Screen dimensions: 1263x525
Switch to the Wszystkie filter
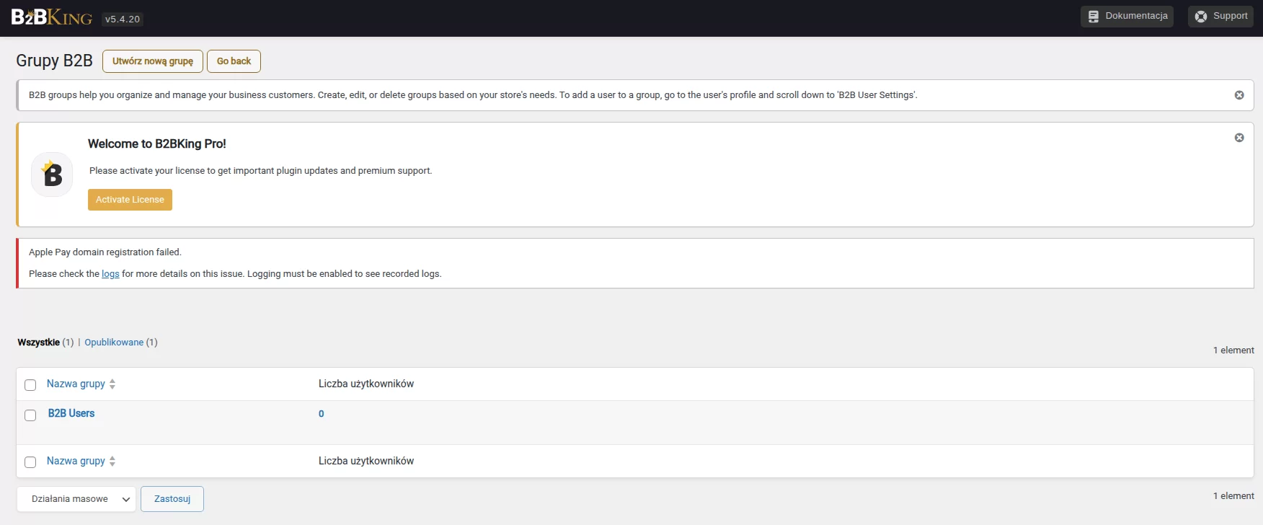point(38,343)
